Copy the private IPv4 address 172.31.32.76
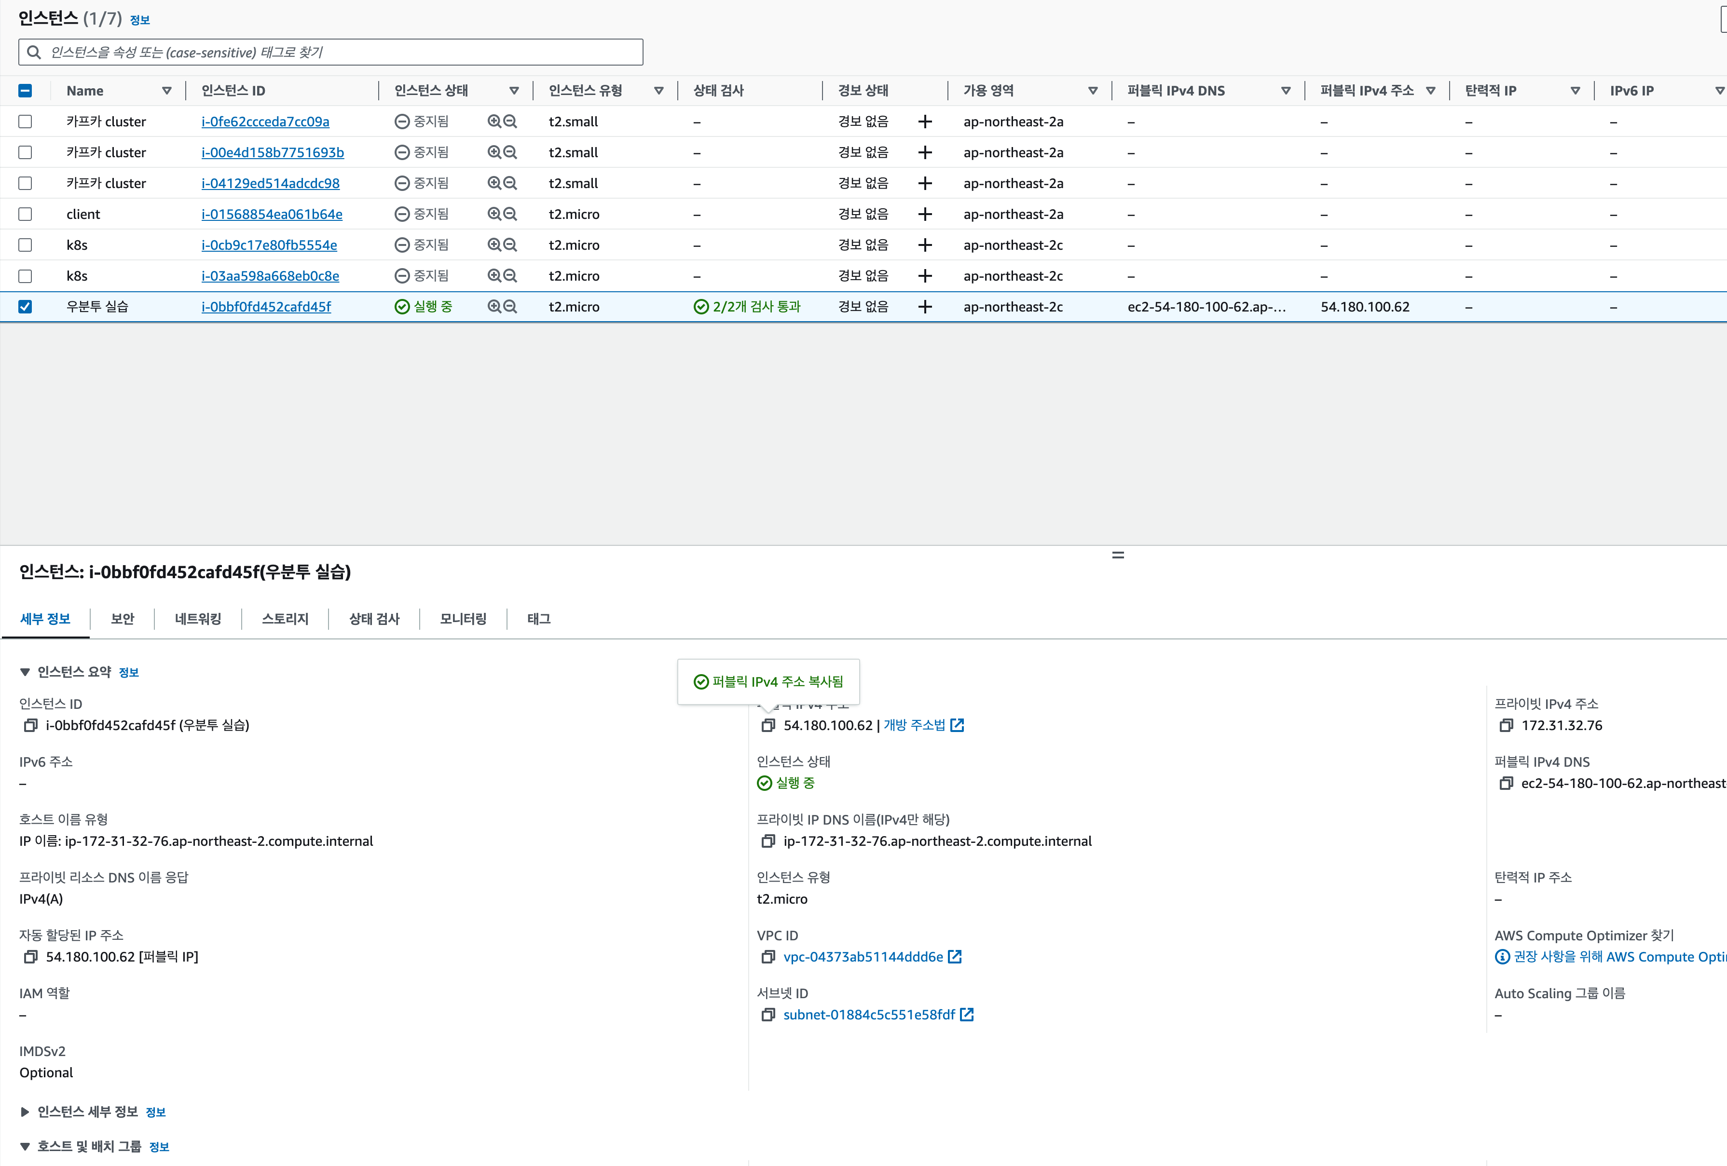 [1506, 726]
